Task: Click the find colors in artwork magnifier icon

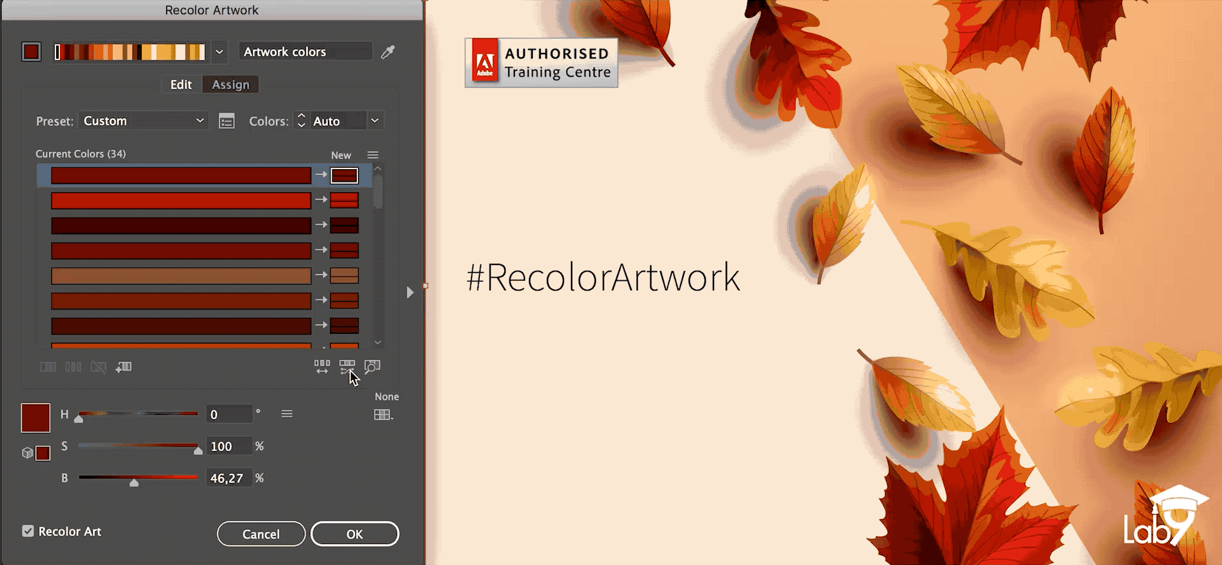Action: click(x=372, y=366)
